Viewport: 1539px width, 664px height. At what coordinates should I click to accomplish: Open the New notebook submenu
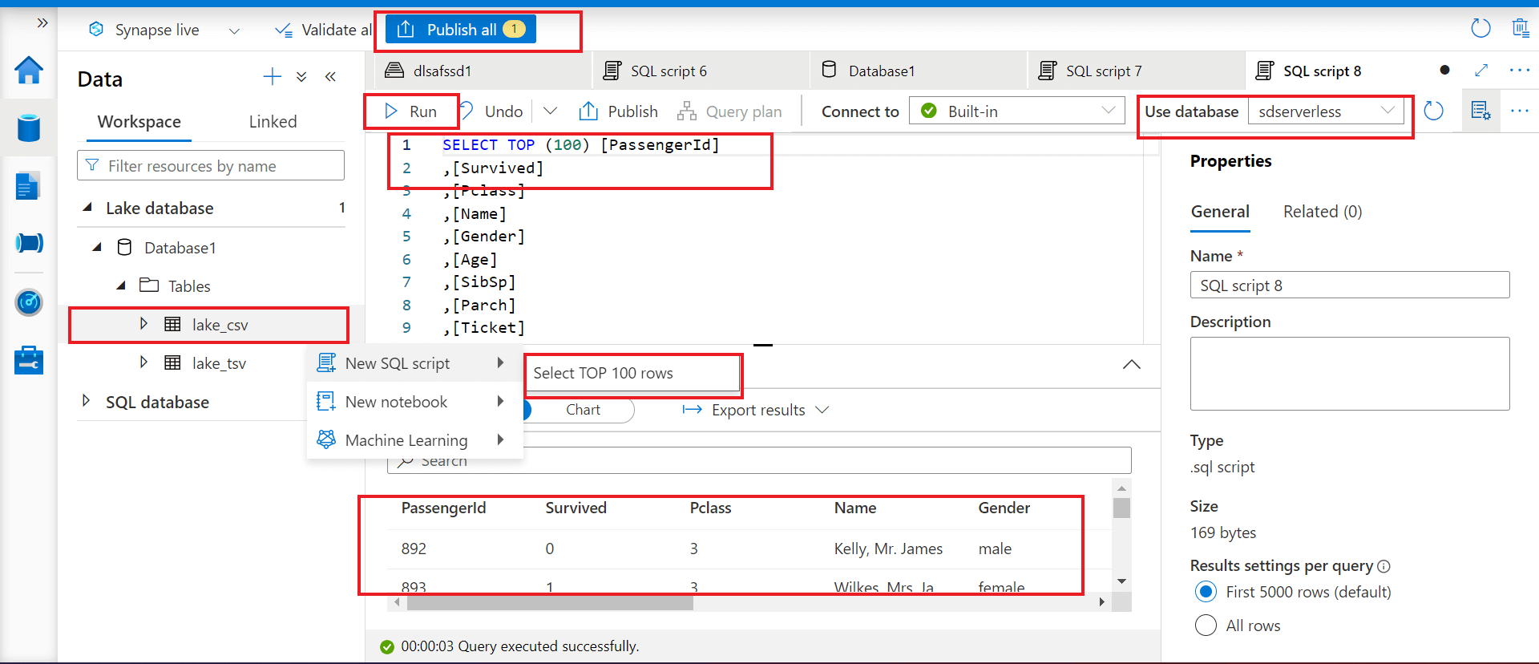point(415,402)
